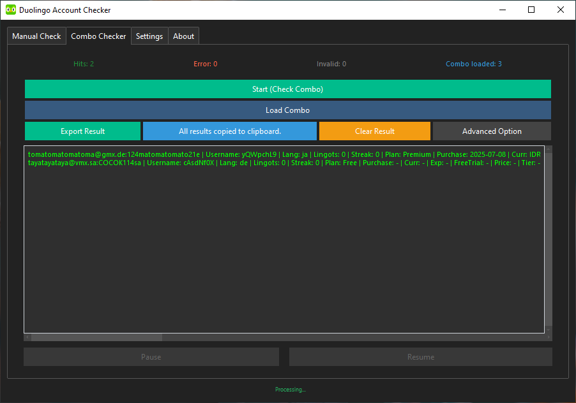Click the horizontal scrollbar thumb under results
Image resolution: width=576 pixels, height=403 pixels.
(x=96, y=337)
